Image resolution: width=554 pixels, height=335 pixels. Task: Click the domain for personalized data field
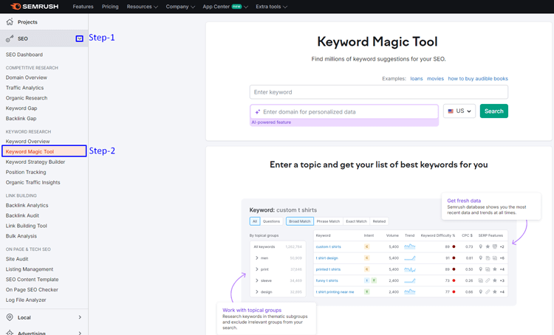pos(344,112)
